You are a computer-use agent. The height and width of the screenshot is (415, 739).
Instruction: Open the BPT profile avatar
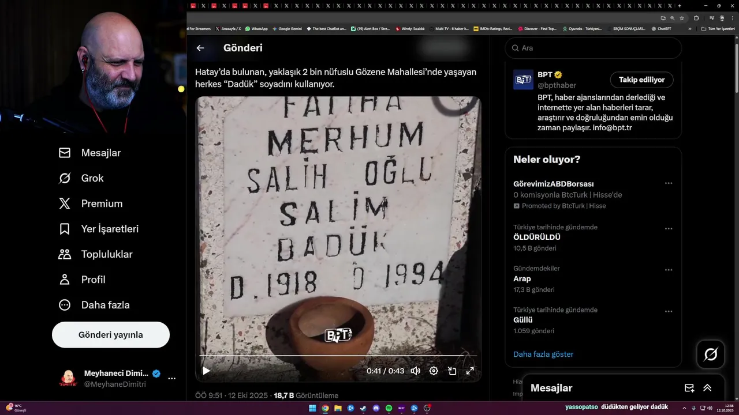click(523, 80)
